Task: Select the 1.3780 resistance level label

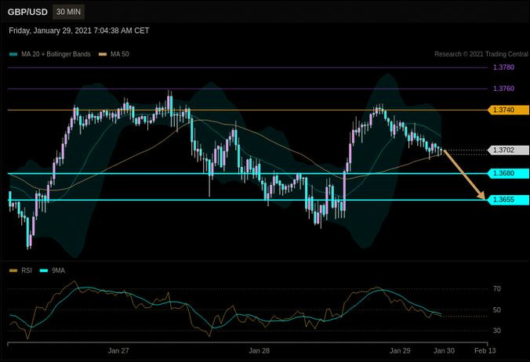Action: pos(503,67)
